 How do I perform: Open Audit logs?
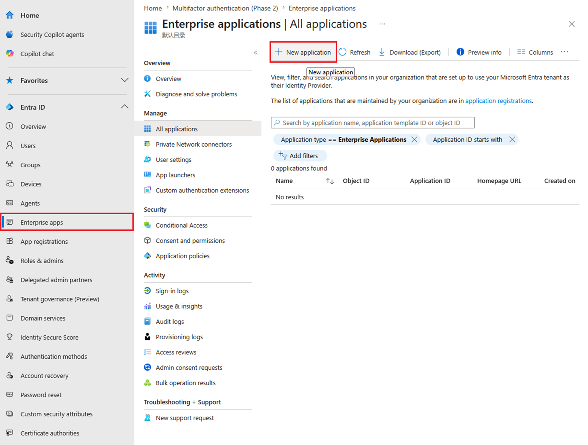point(169,321)
